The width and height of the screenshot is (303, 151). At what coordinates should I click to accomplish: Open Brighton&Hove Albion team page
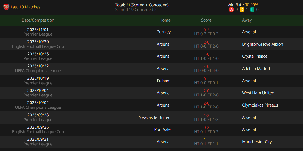tap(262, 44)
